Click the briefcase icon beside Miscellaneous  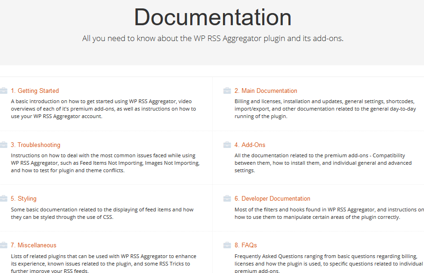(4, 245)
